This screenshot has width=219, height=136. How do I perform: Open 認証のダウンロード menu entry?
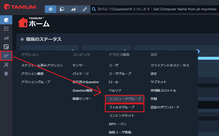[165, 107]
